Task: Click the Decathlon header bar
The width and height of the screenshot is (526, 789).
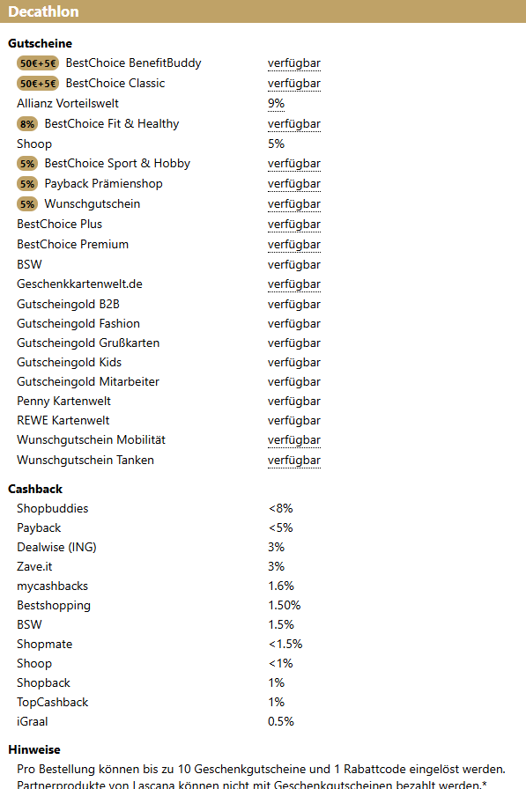Action: coord(263,11)
